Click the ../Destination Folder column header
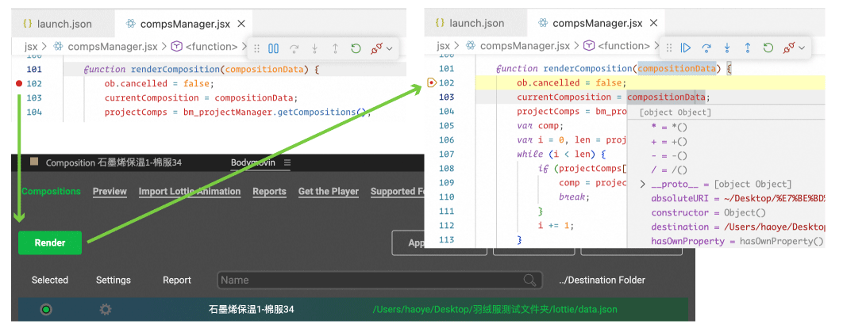 pyautogui.click(x=602, y=280)
